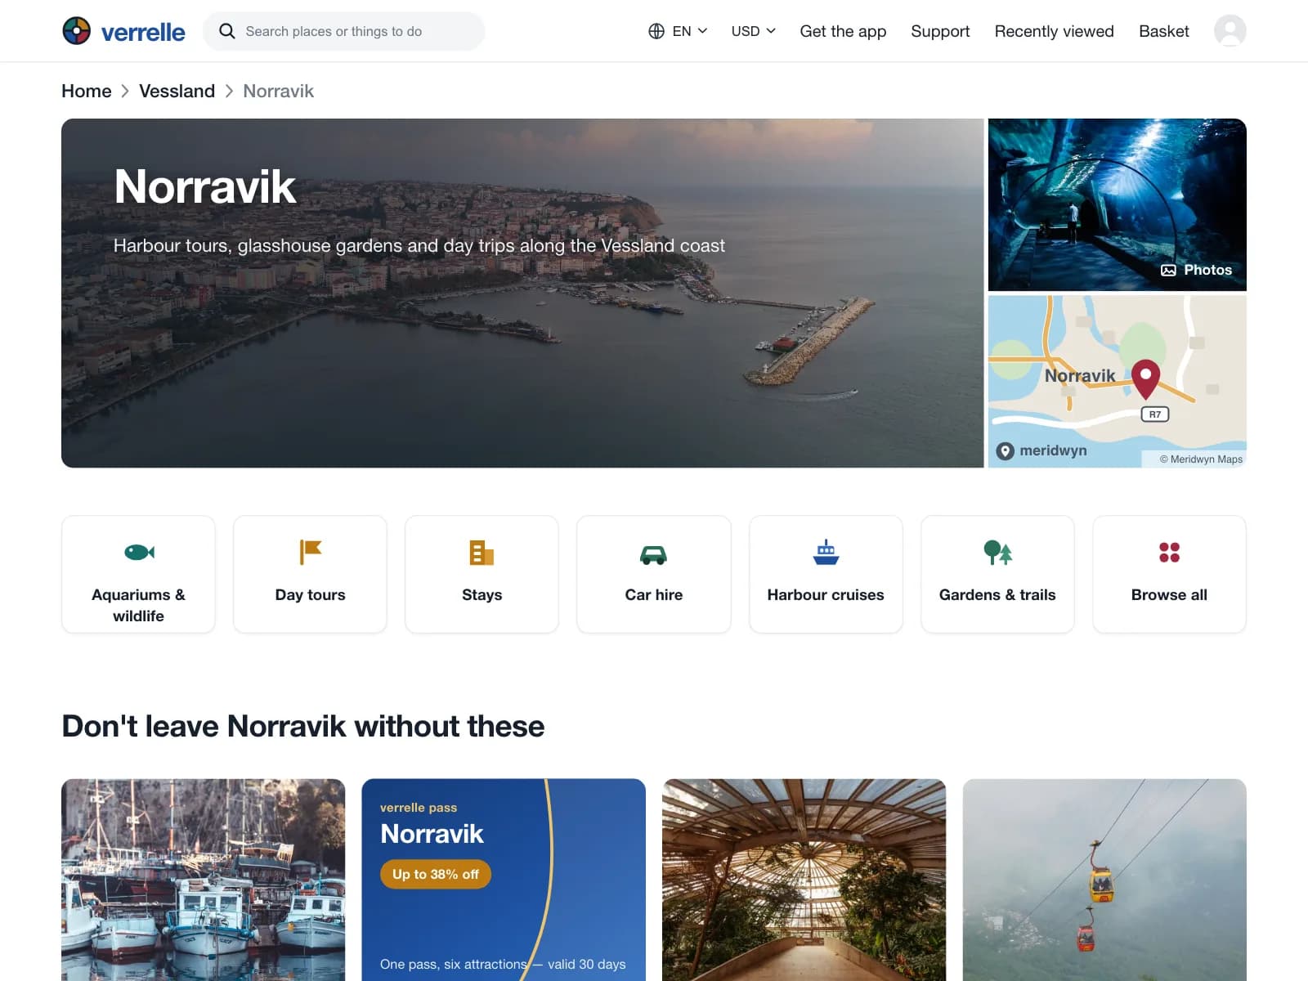Select Stays category label

482,594
